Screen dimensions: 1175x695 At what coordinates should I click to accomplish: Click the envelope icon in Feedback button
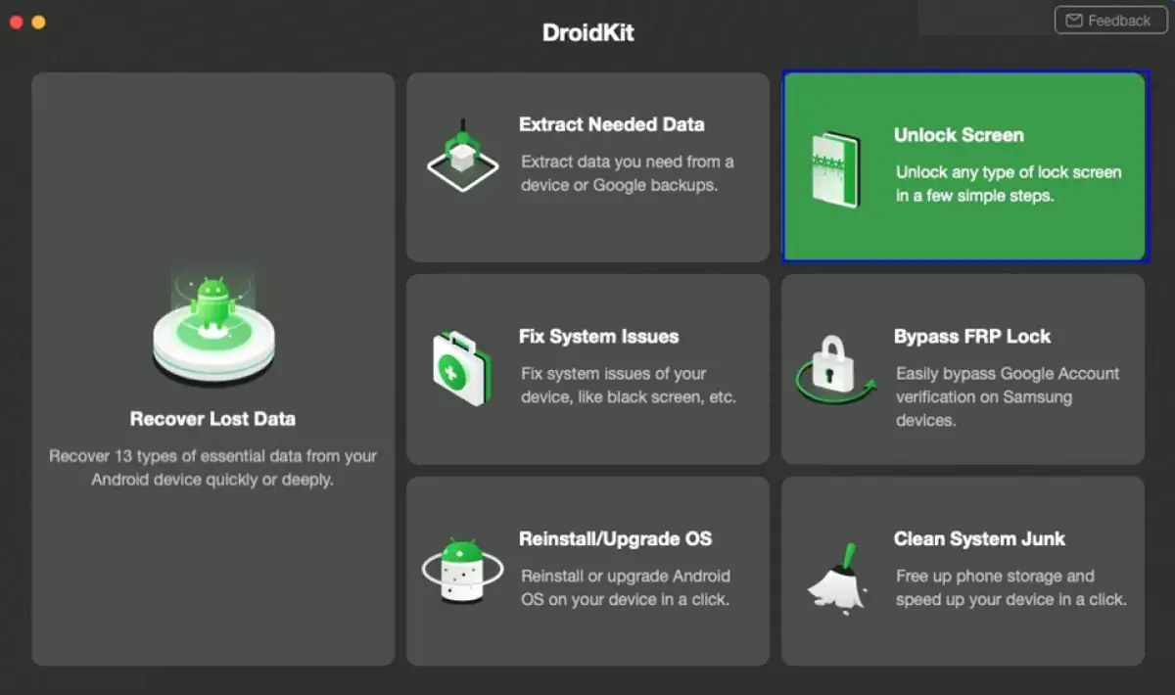1074,21
